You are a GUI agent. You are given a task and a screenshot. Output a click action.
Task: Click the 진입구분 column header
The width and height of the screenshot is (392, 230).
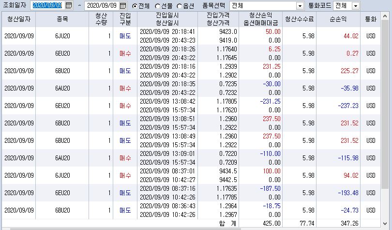pos(125,19)
